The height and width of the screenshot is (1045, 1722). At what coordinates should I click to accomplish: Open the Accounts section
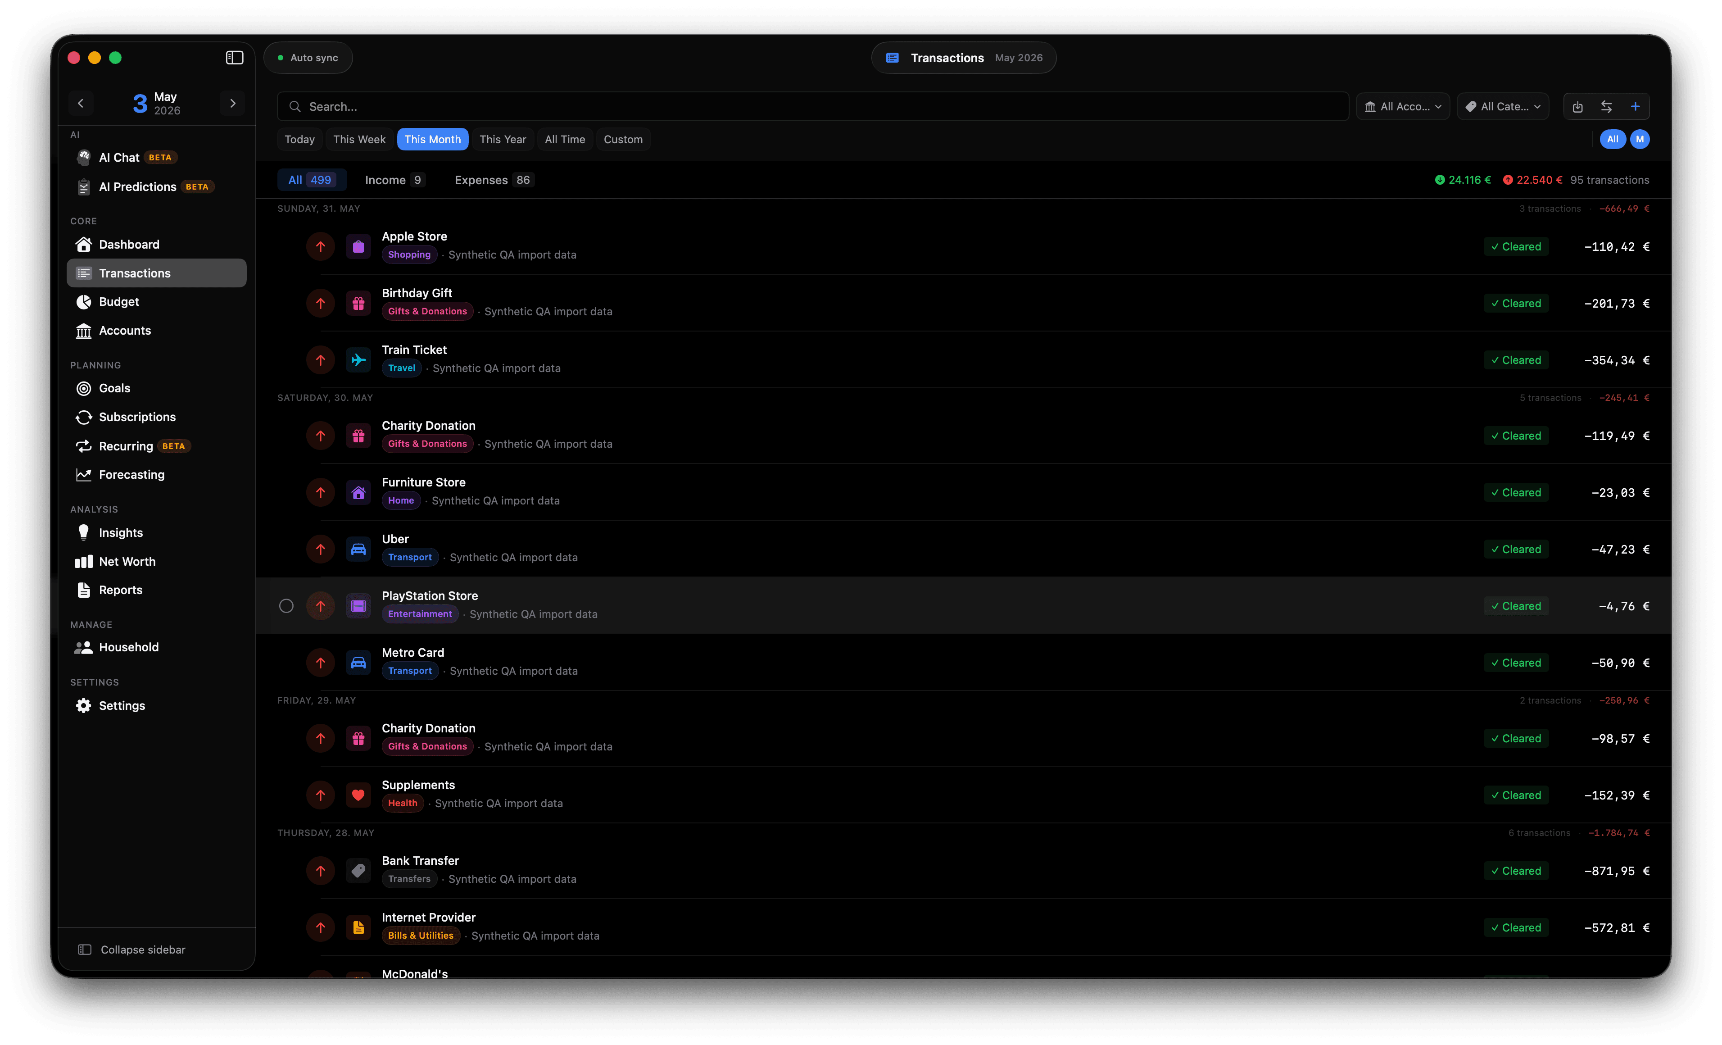pyautogui.click(x=157, y=330)
